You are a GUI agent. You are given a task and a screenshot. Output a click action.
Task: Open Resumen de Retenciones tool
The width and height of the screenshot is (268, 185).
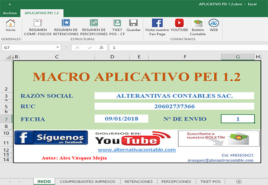(x=66, y=23)
